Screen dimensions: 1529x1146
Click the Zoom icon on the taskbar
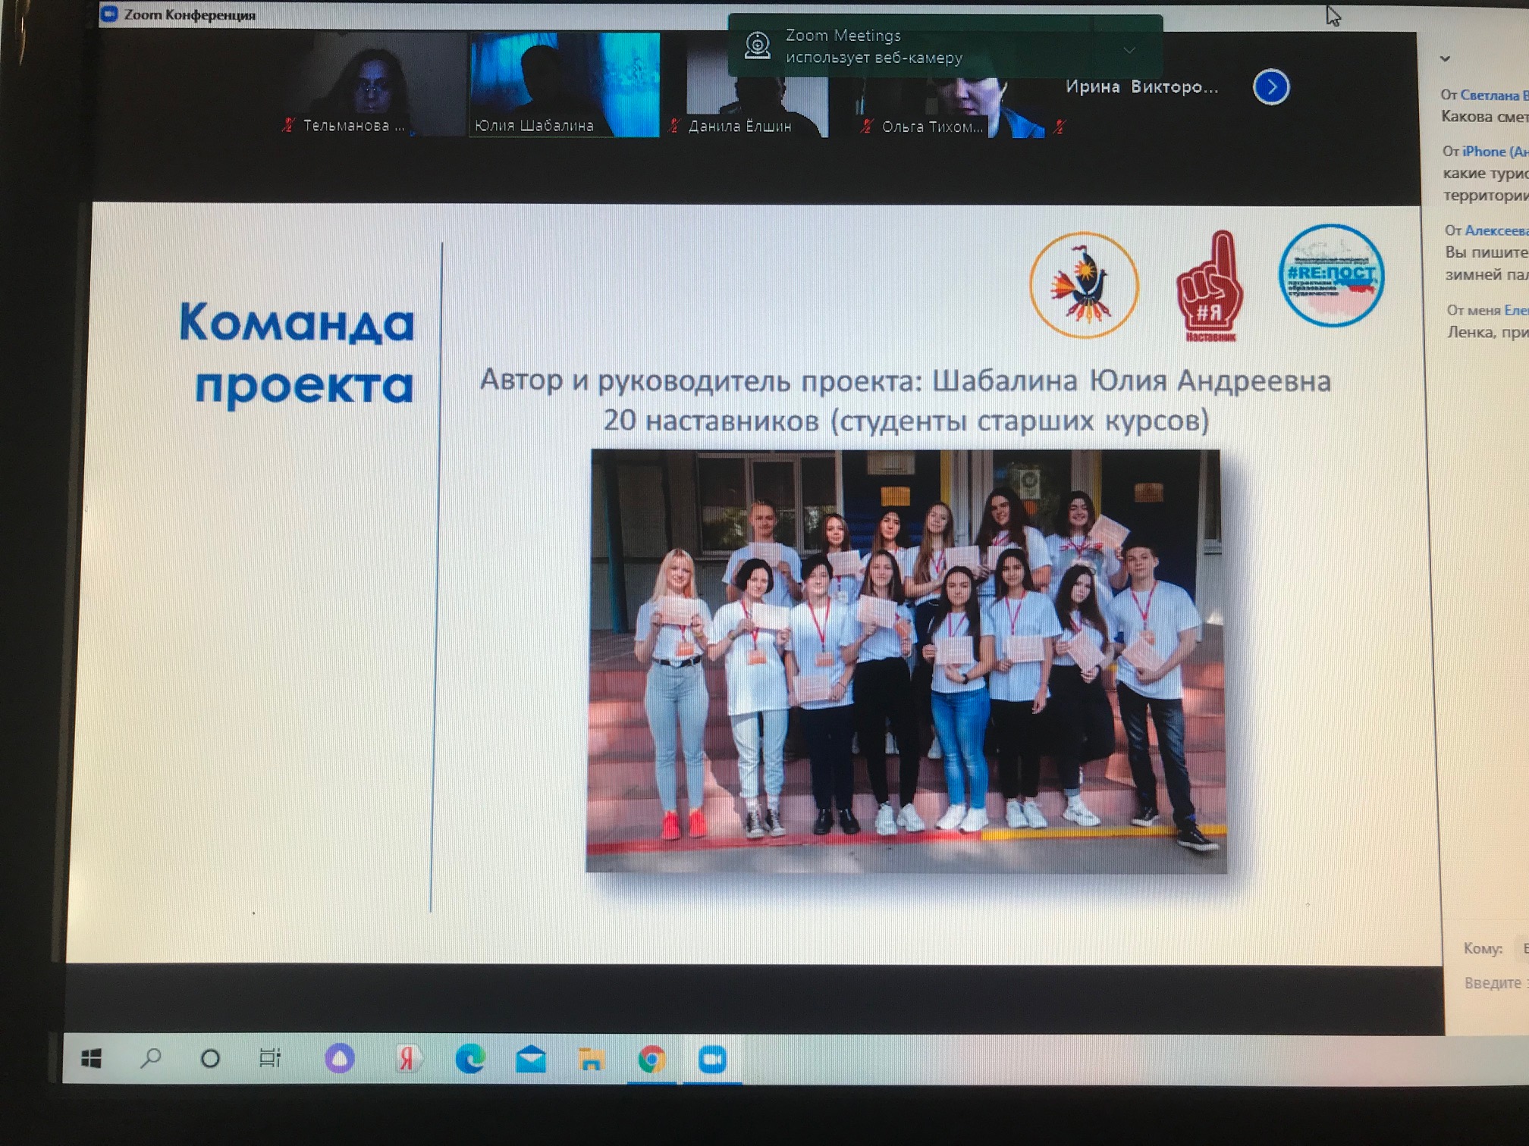tap(712, 1059)
